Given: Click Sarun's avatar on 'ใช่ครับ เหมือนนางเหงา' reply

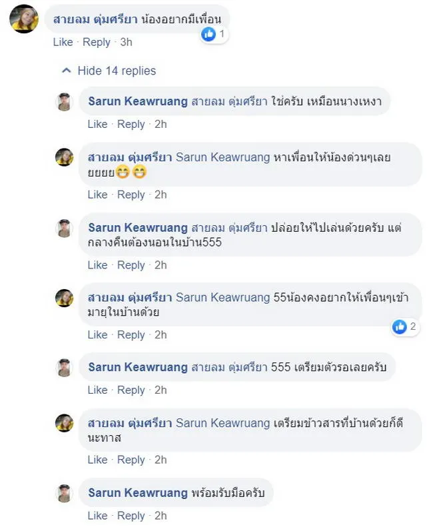Looking at the screenshot, I should click(64, 102).
